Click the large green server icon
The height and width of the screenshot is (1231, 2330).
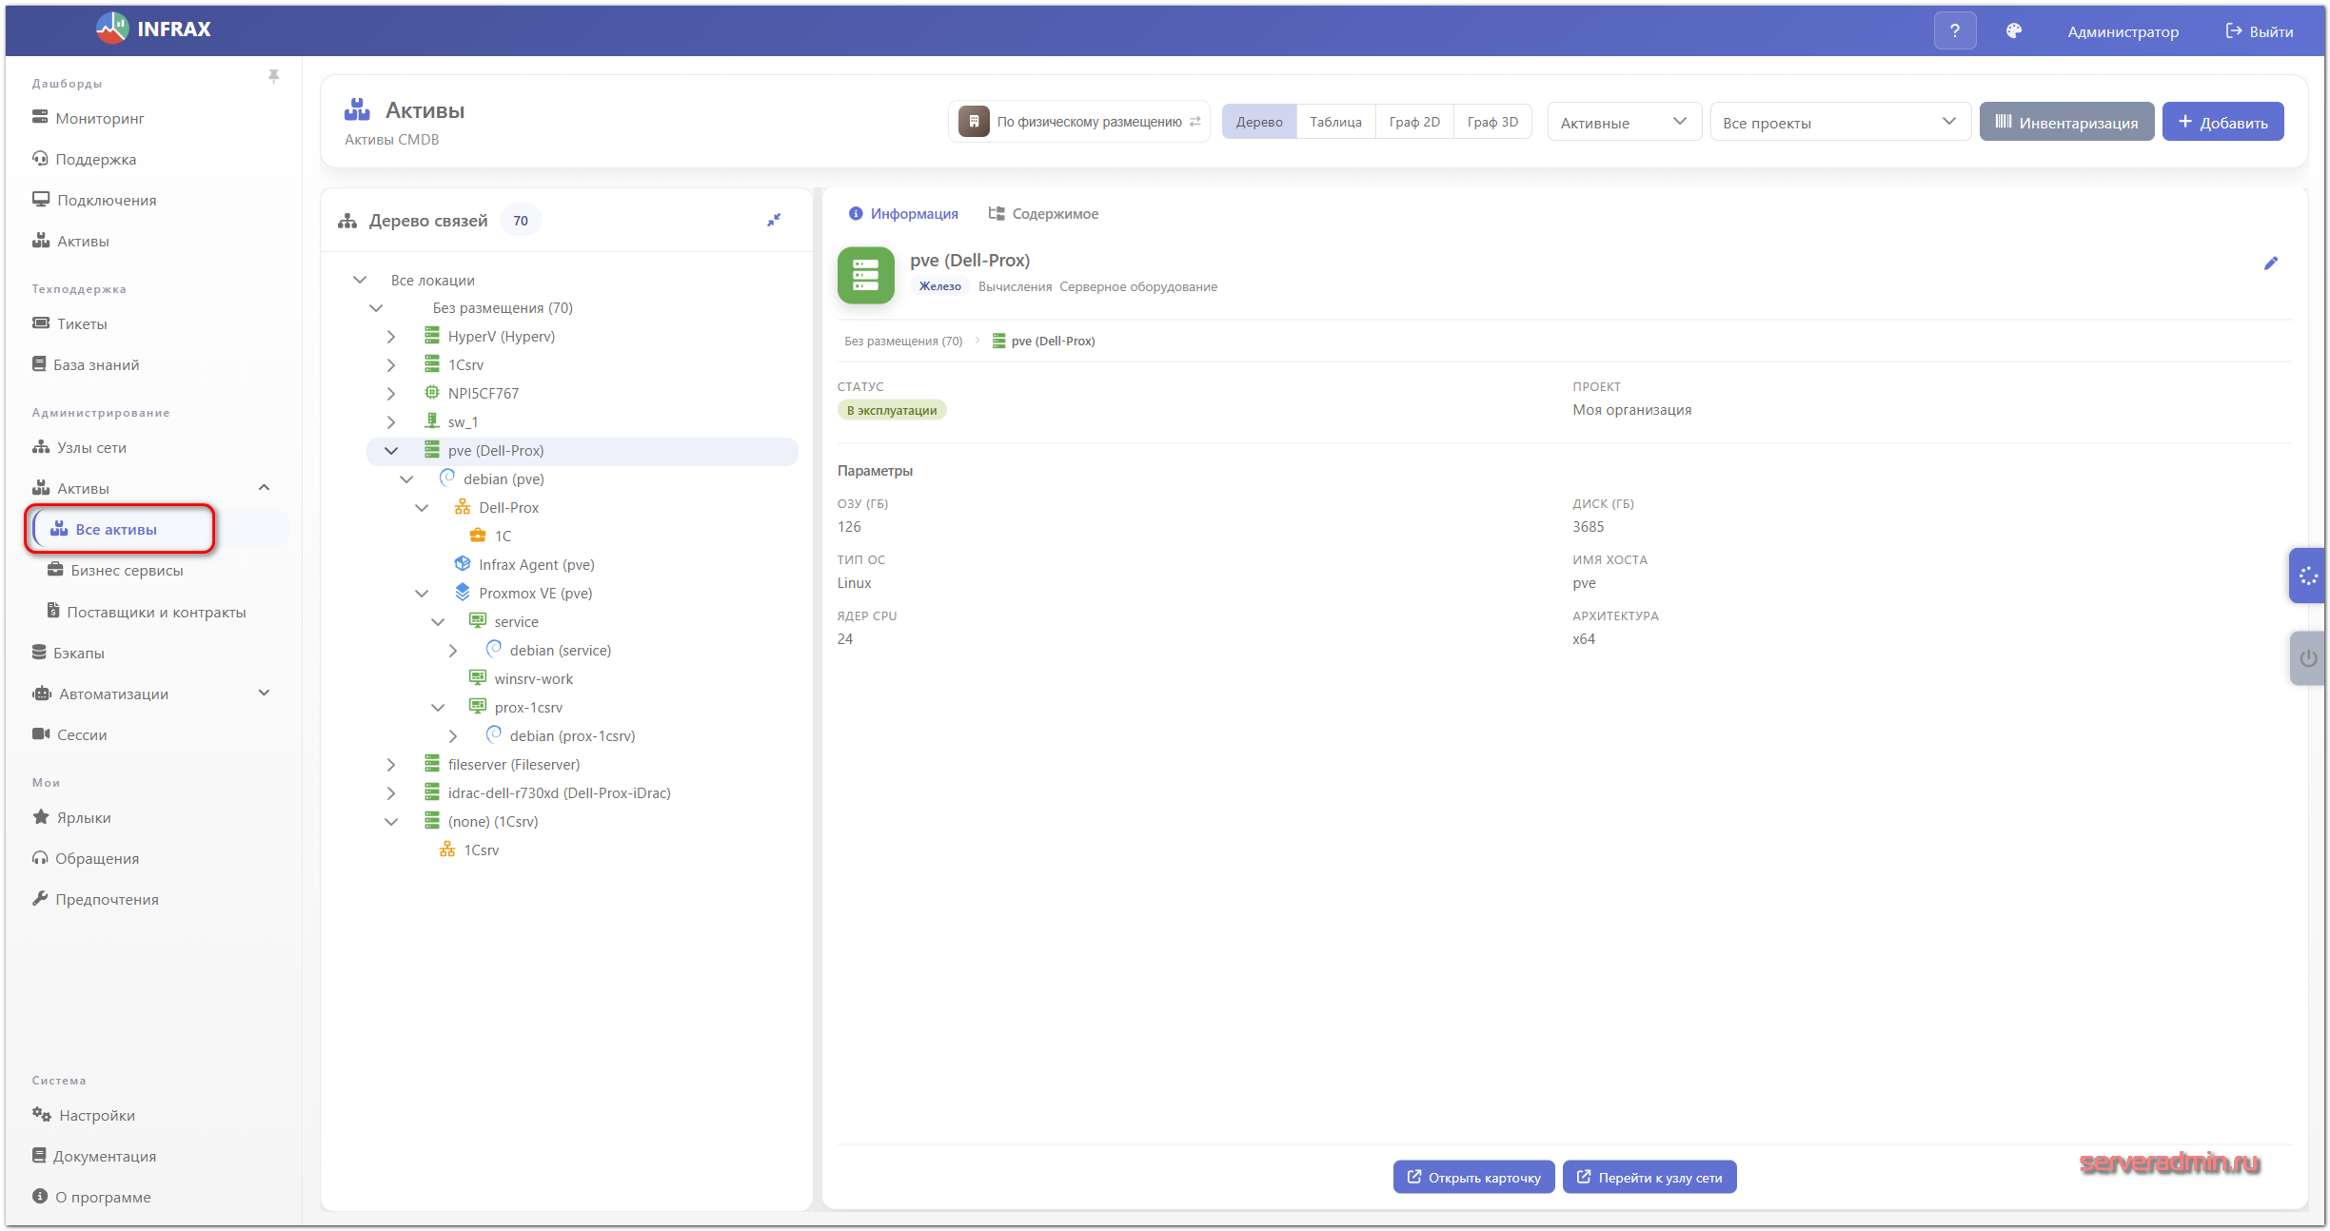pos(865,275)
